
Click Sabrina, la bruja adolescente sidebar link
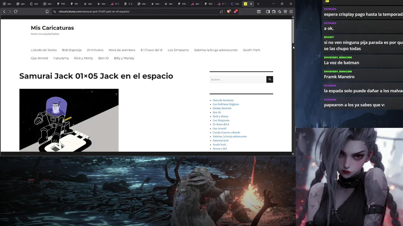tap(230, 137)
